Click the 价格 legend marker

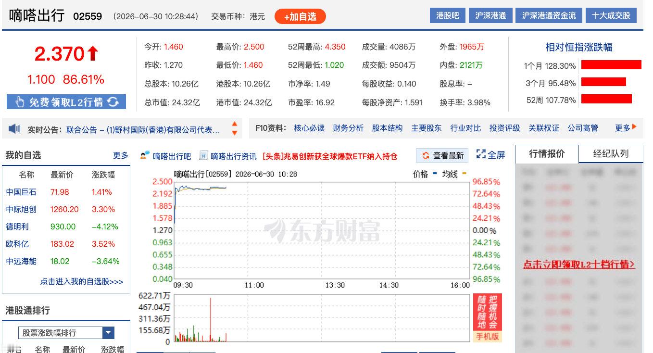[435, 172]
